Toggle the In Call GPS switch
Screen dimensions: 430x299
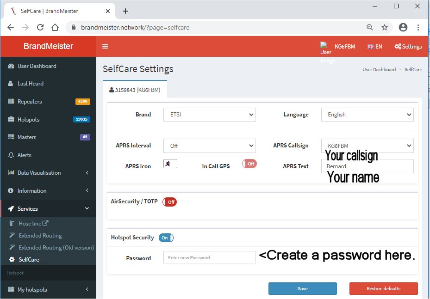(x=249, y=164)
